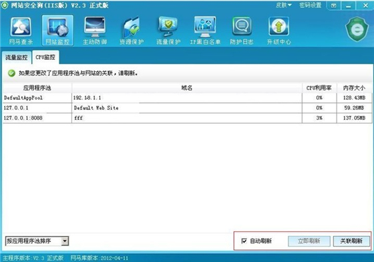Sort by 域名 column header

[x=187, y=88]
